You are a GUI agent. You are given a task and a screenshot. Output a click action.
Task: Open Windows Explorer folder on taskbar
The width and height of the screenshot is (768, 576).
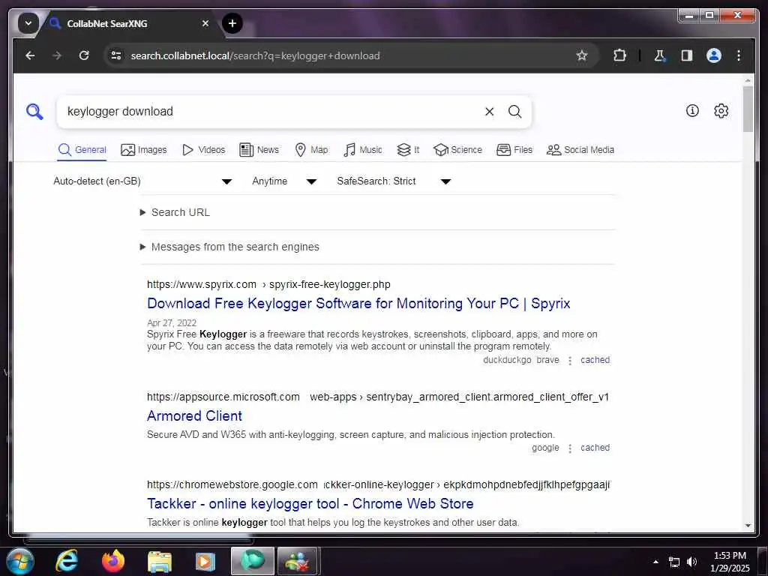point(160,562)
